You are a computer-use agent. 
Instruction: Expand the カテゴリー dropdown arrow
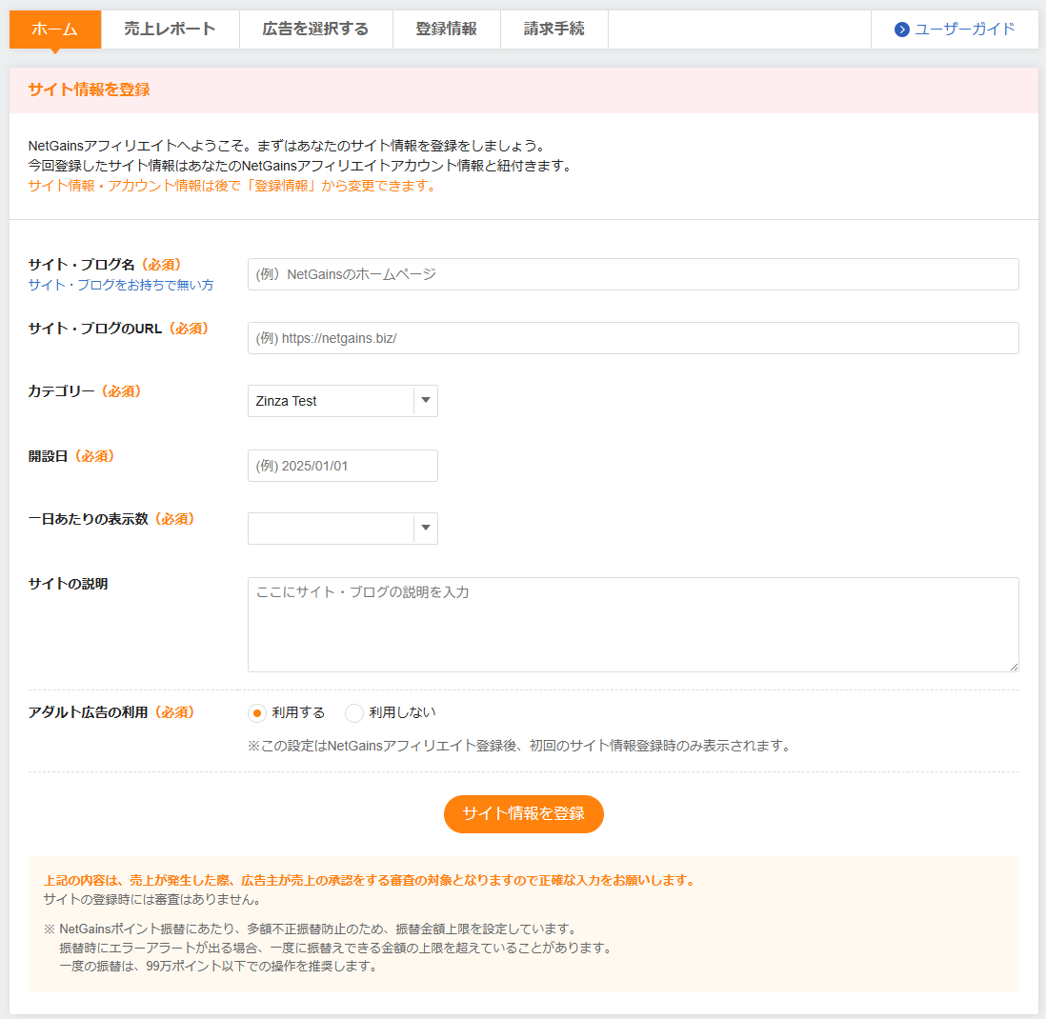(x=426, y=401)
